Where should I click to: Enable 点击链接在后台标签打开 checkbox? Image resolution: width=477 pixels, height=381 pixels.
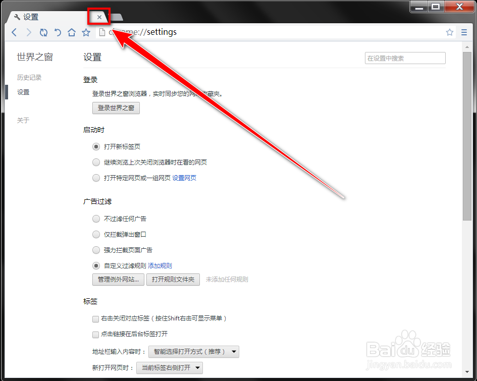(x=95, y=335)
